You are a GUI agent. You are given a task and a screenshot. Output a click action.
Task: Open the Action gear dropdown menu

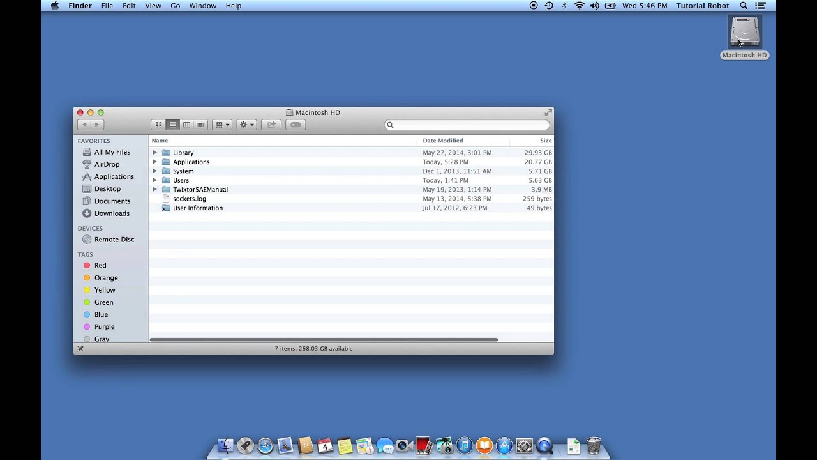coord(246,125)
